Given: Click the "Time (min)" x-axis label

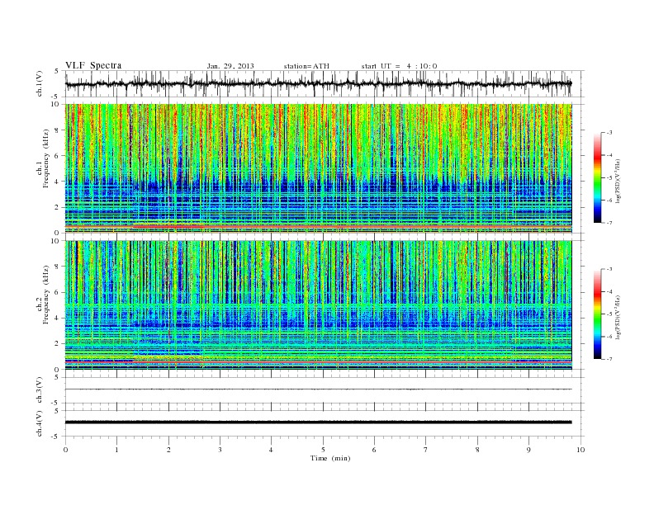Looking at the screenshot, I should (330, 458).
